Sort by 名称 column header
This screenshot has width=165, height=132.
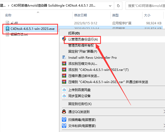(x=8, y=15)
